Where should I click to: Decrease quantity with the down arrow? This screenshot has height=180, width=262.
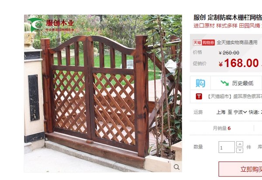240,150
